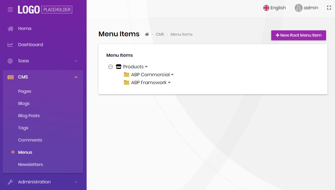Click the fullscreen icon in top bar
335x190 pixels.
point(329,8)
